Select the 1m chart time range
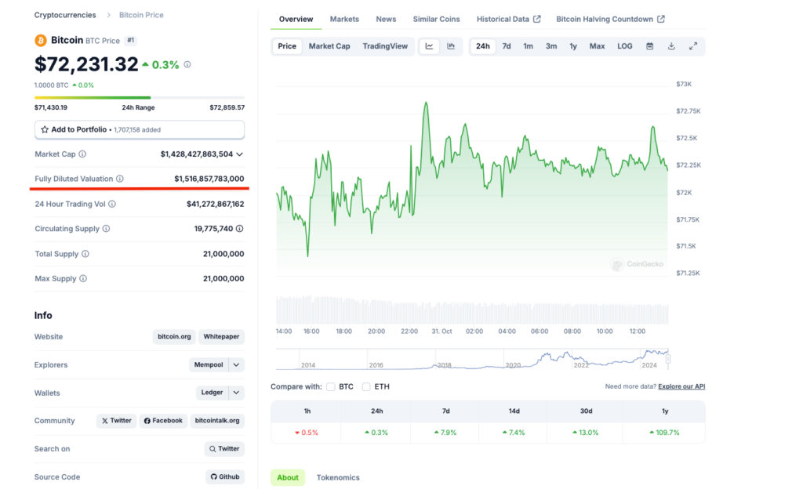Image resolution: width=803 pixels, height=489 pixels. pyautogui.click(x=528, y=46)
